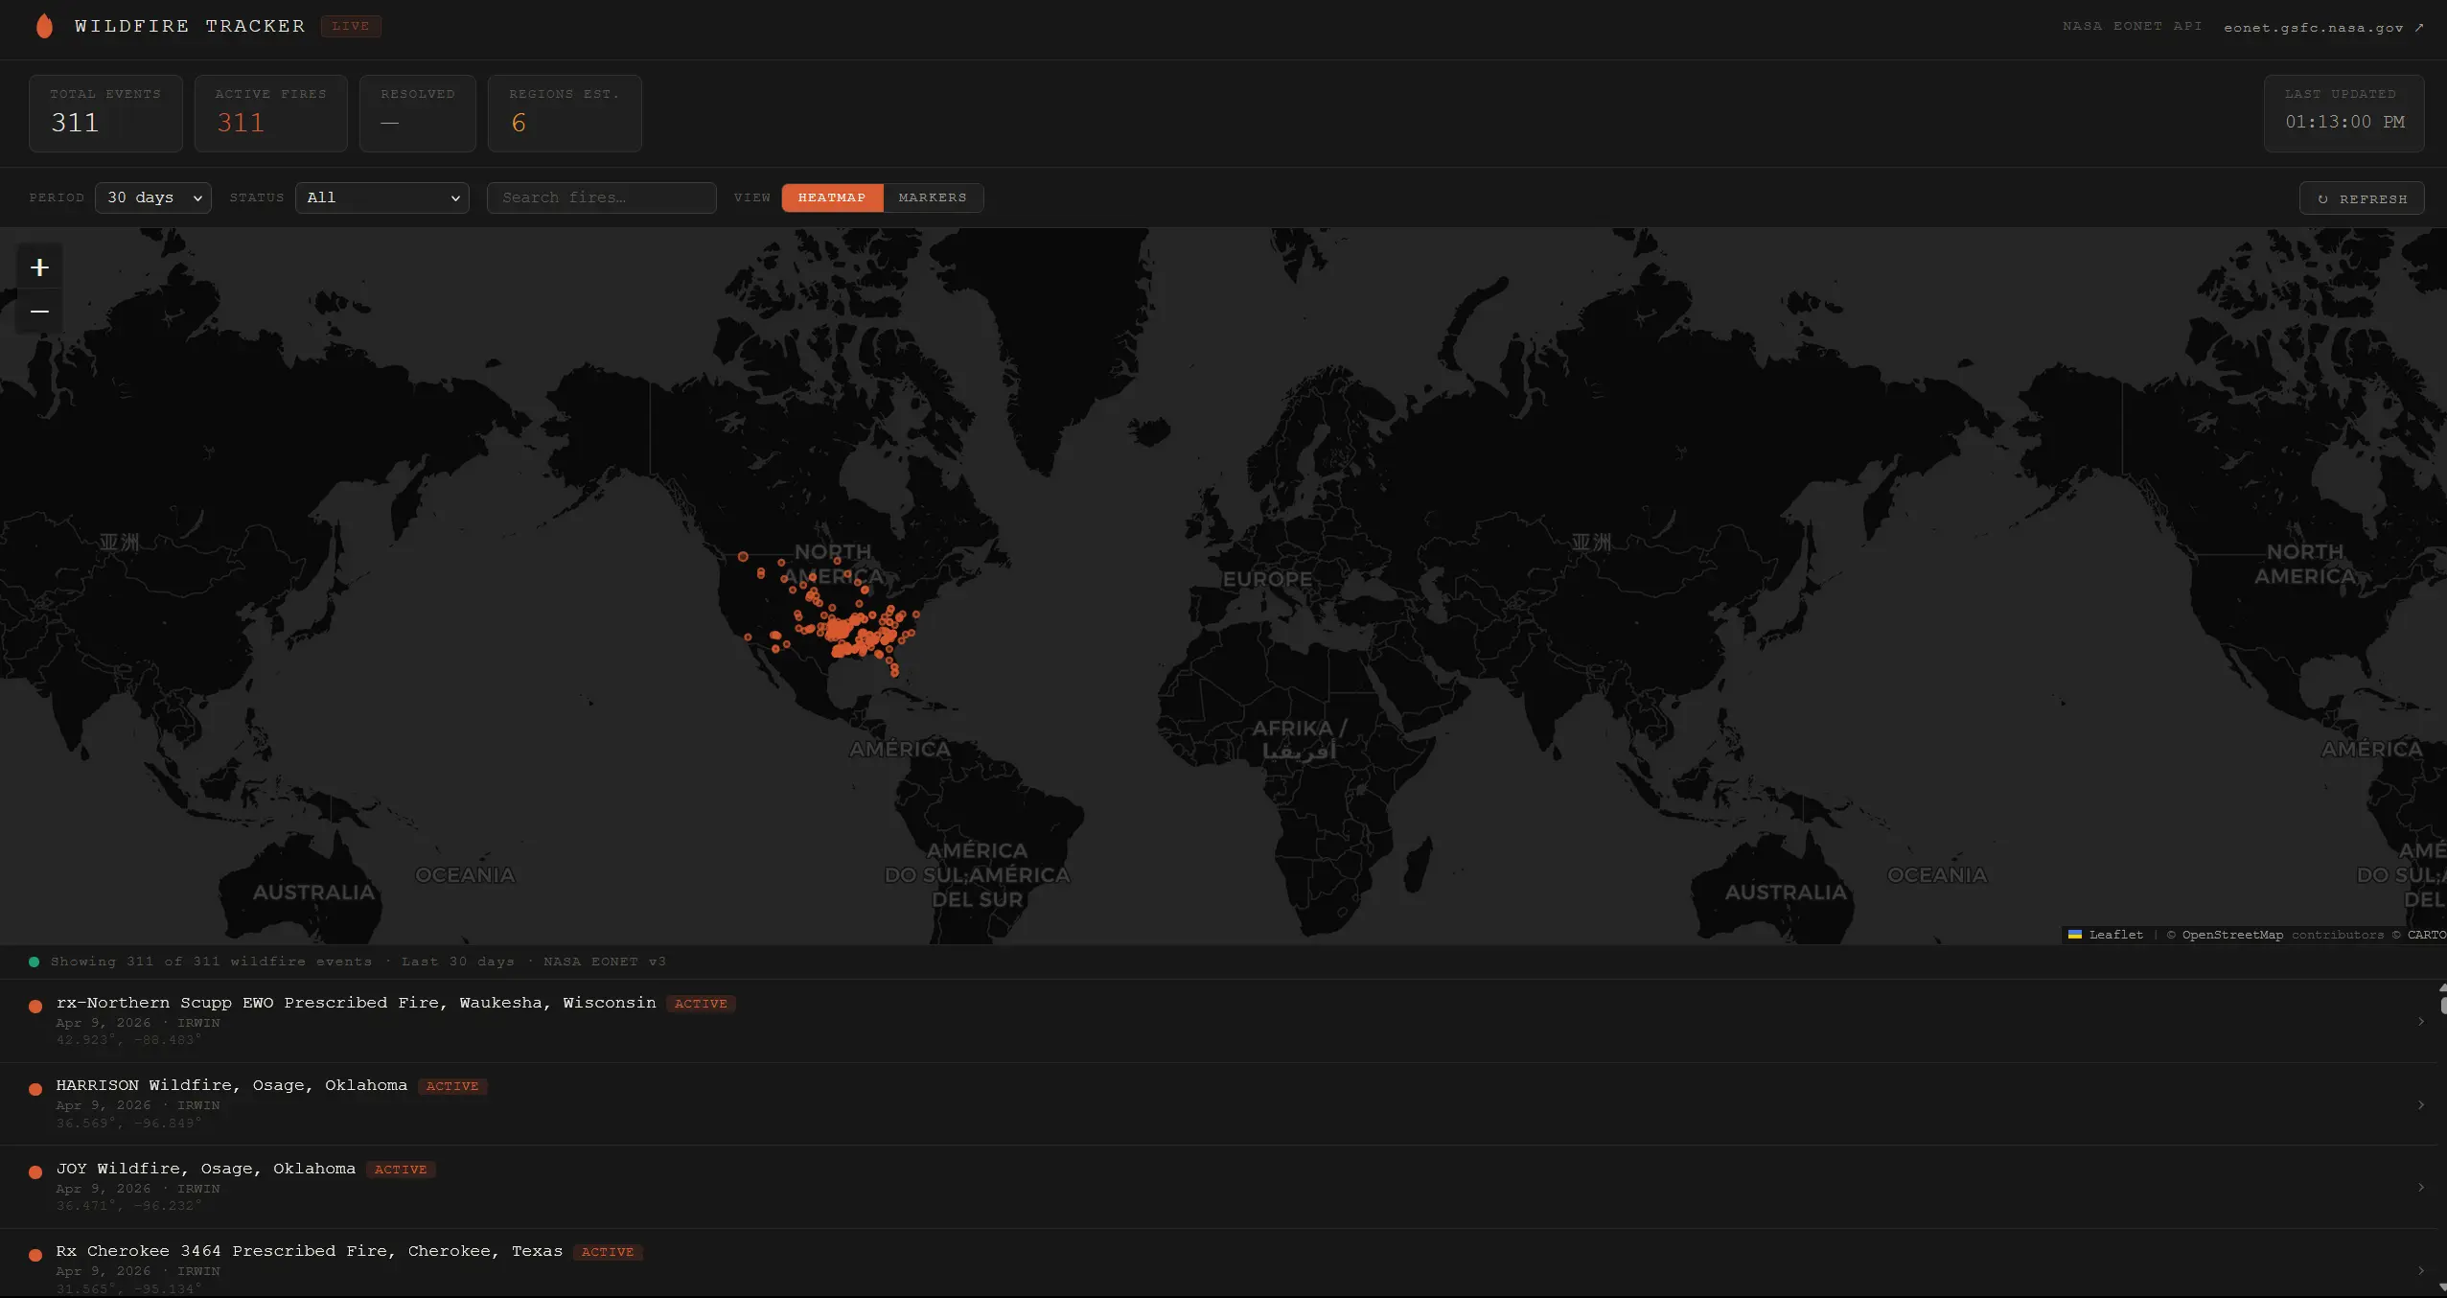
Task: Click orange dot beside Rx Cherokee 3464
Action: pyautogui.click(x=35, y=1255)
